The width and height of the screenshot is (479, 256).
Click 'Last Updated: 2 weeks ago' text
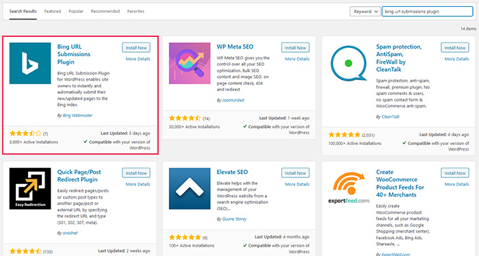[124, 251]
